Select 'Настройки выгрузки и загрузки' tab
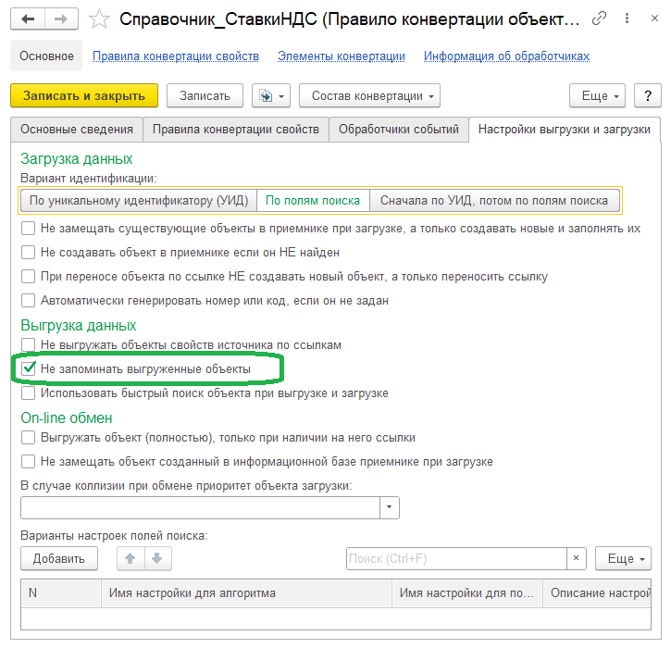The height and width of the screenshot is (648, 671). pos(565,130)
